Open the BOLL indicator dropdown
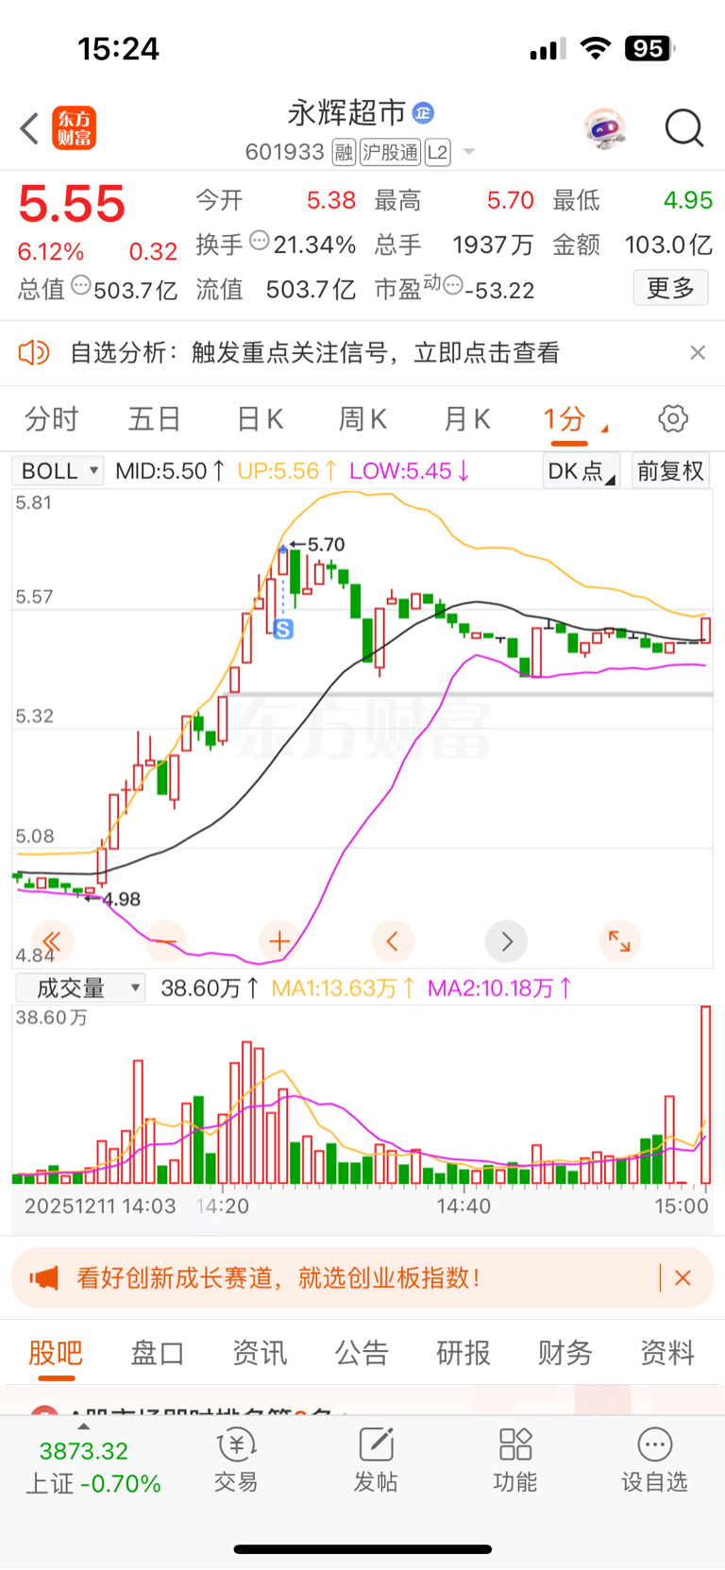Image resolution: width=725 pixels, height=1570 pixels. click(x=58, y=470)
